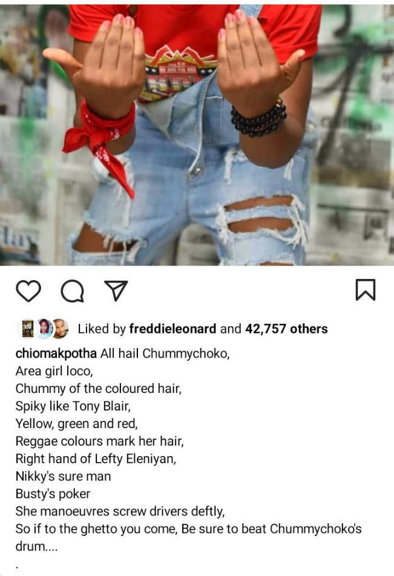The image size is (394, 576).
Task: Tap the bearded man liker avatar
Action: [61, 329]
